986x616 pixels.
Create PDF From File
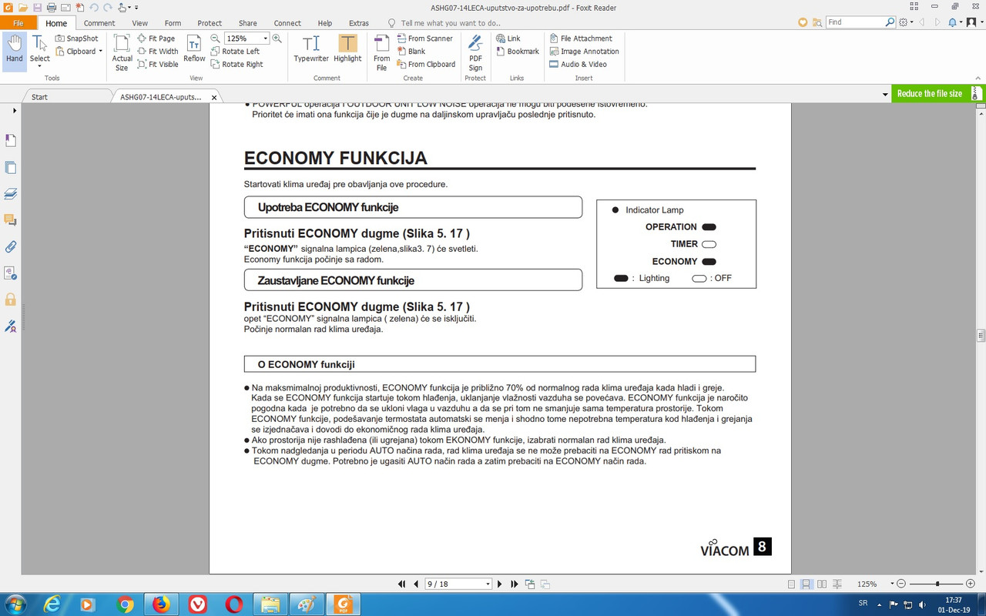point(381,52)
